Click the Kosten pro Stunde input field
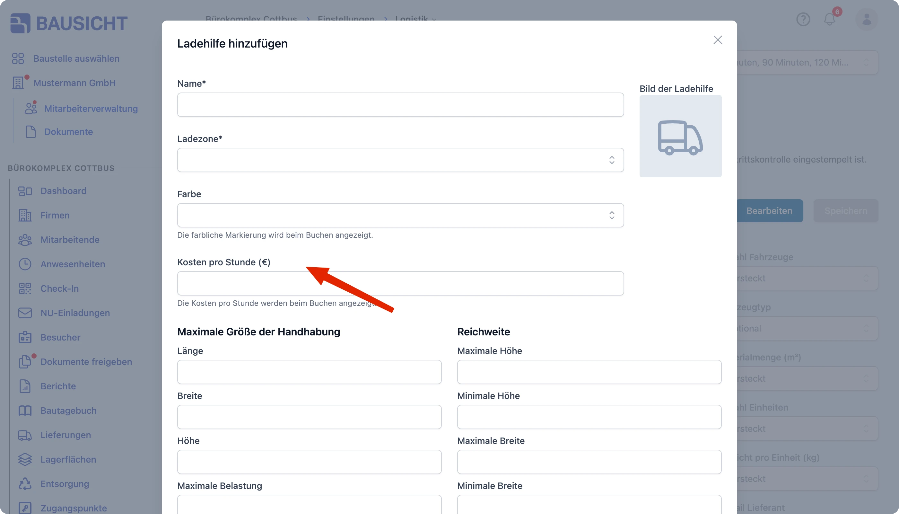The image size is (899, 514). pyautogui.click(x=400, y=283)
